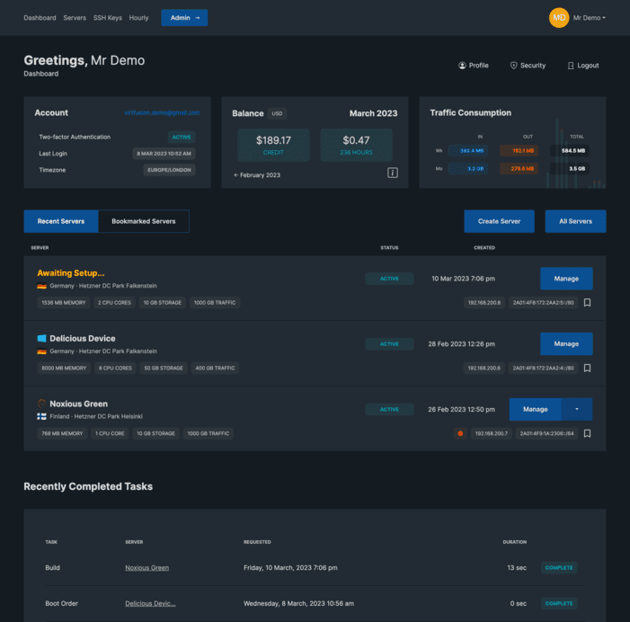This screenshot has height=622, width=630.
Task: Click the Delicious Device server name
Action: (83, 338)
